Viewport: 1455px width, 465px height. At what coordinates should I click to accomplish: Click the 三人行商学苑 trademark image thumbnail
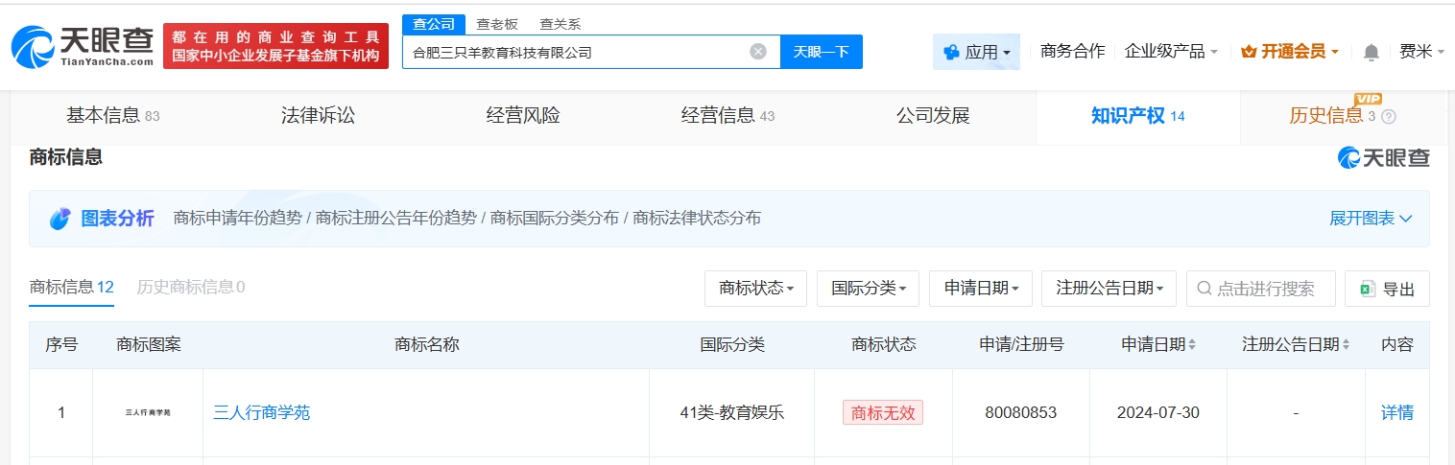pos(148,413)
